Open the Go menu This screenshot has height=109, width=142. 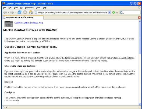[x=21, y=8]
